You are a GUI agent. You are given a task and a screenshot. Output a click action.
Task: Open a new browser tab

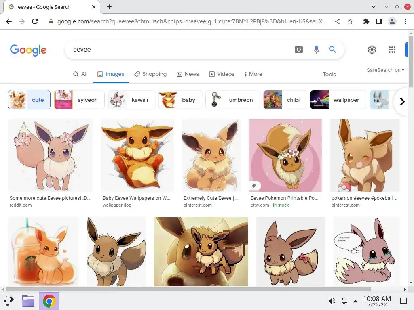109,7
